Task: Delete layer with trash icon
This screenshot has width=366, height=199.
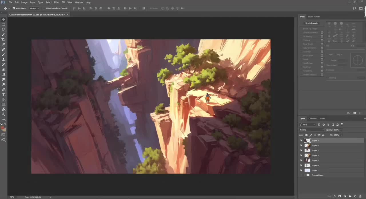Action: pyautogui.click(x=361, y=196)
